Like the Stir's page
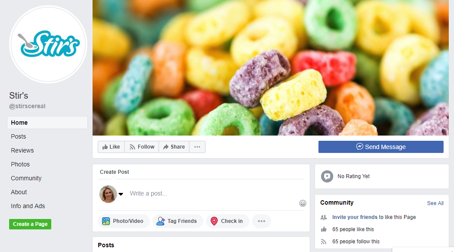The width and height of the screenshot is (454, 252). click(x=111, y=147)
